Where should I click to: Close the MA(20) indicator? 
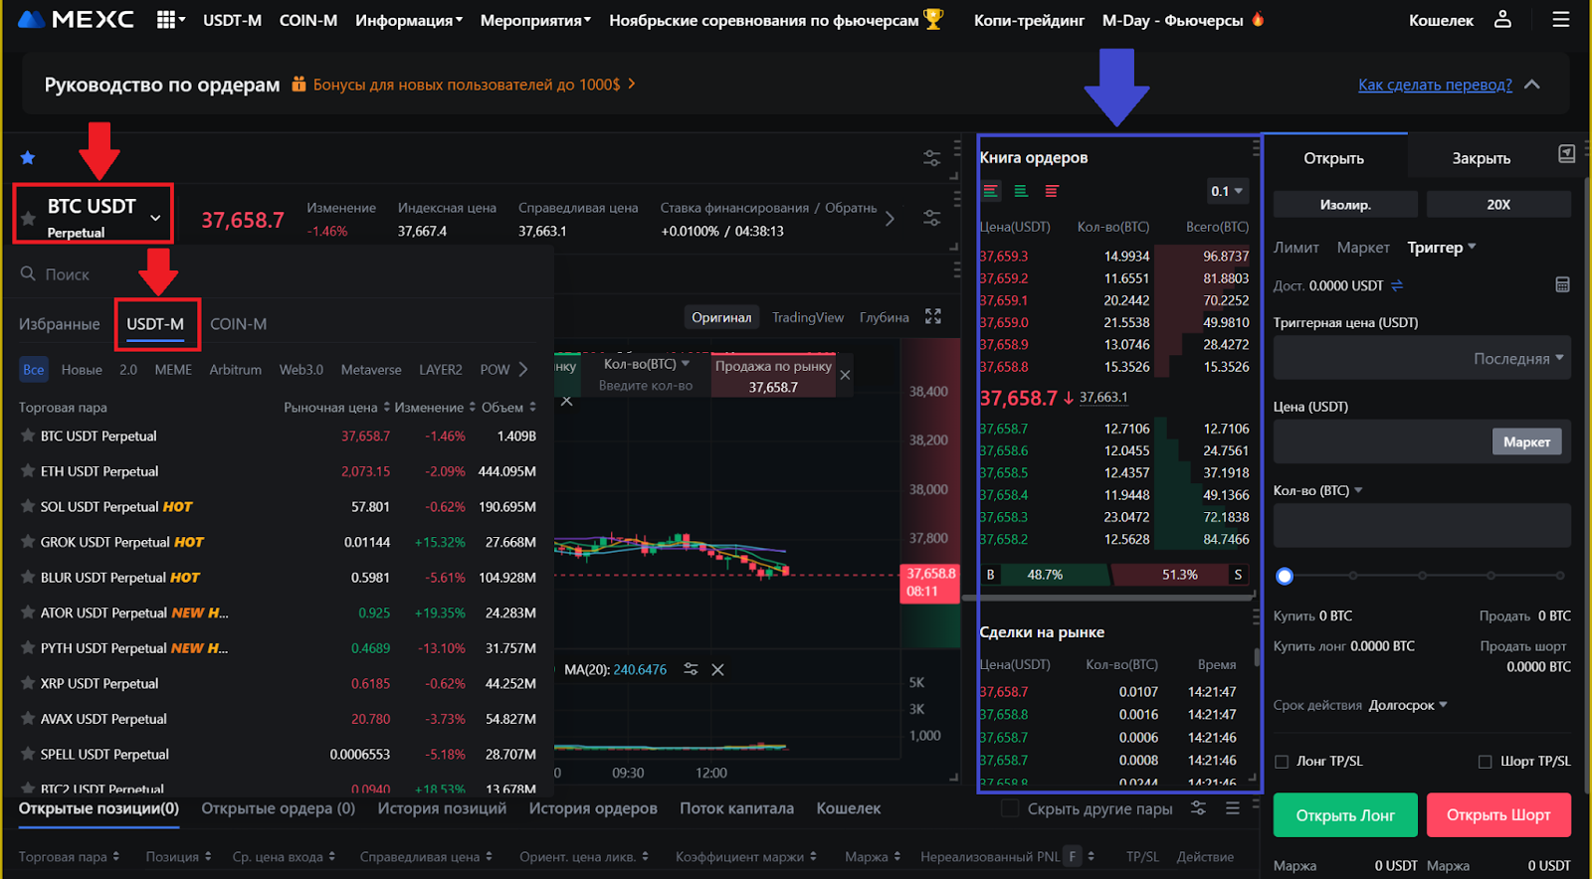[x=717, y=670]
